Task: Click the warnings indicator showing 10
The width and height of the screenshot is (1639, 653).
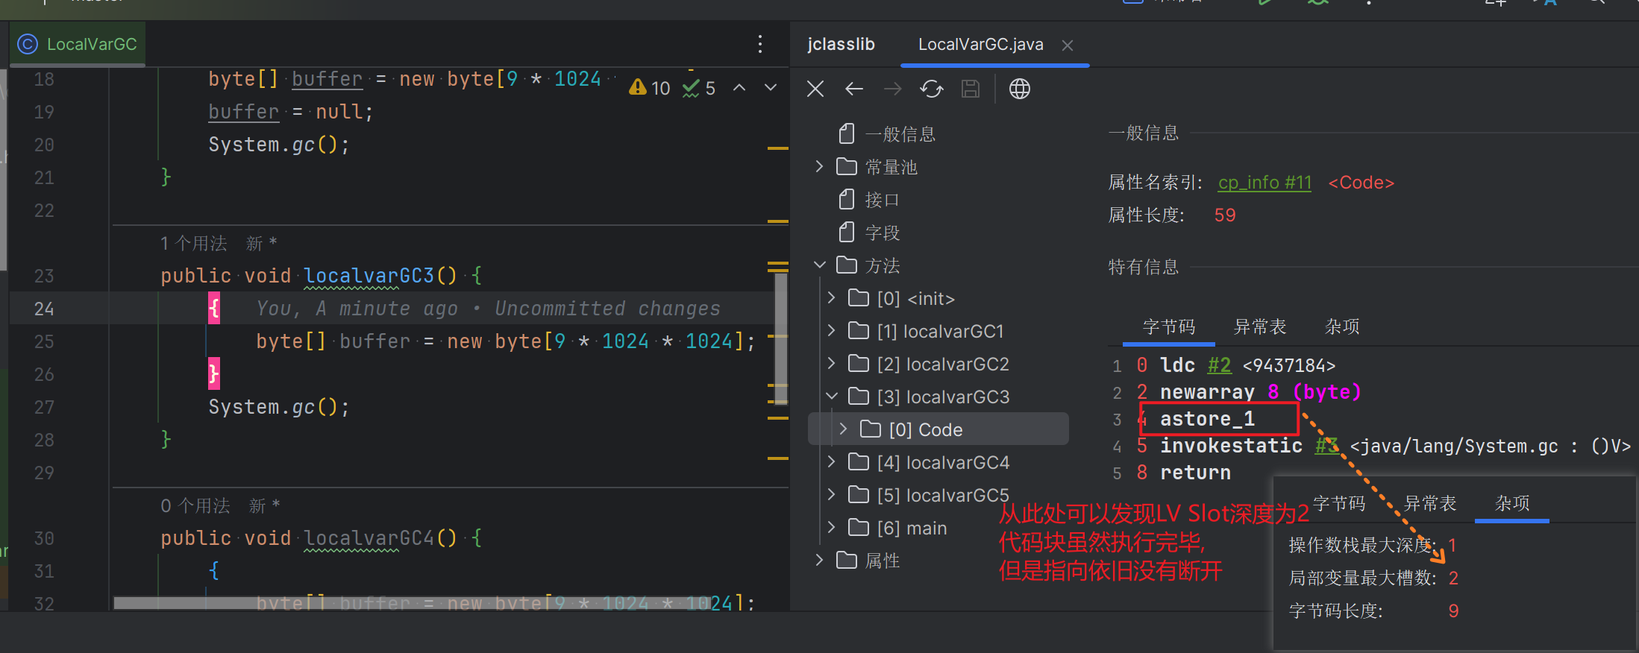Action: 650,88
